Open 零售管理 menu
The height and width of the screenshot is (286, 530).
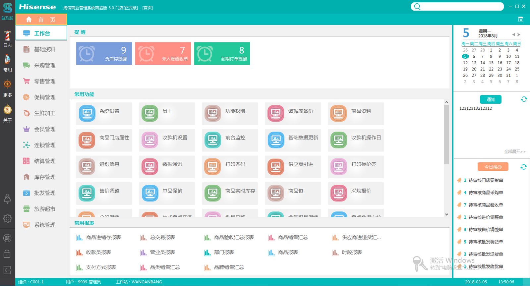pyautogui.click(x=41, y=81)
